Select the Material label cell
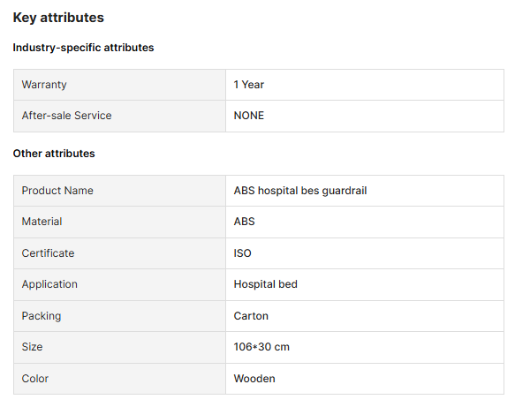This screenshot has width=515, height=407. point(119,222)
